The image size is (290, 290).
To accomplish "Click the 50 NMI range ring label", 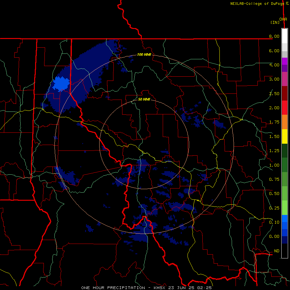I will coord(144,99).
